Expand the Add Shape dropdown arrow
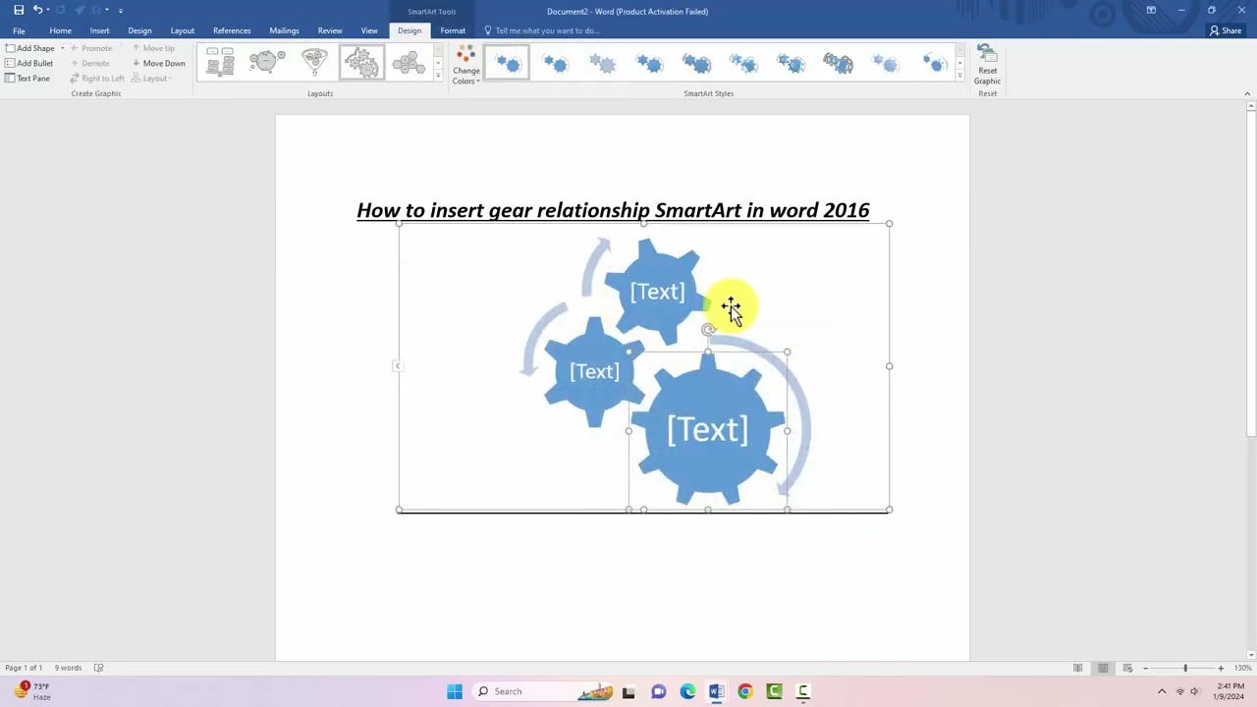Image resolution: width=1257 pixels, height=707 pixels. (x=62, y=48)
